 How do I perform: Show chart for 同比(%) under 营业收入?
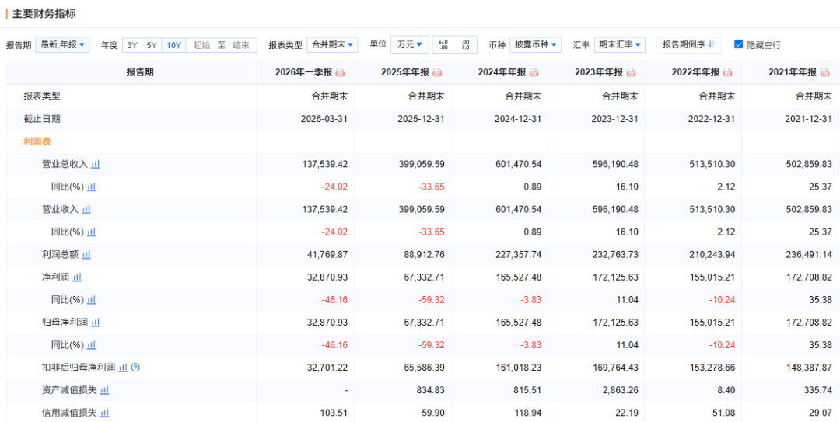(91, 232)
